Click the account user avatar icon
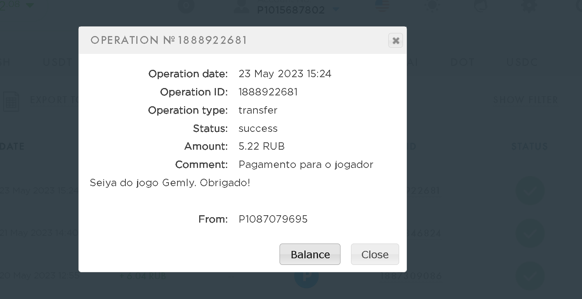This screenshot has height=299, width=582. click(x=241, y=7)
